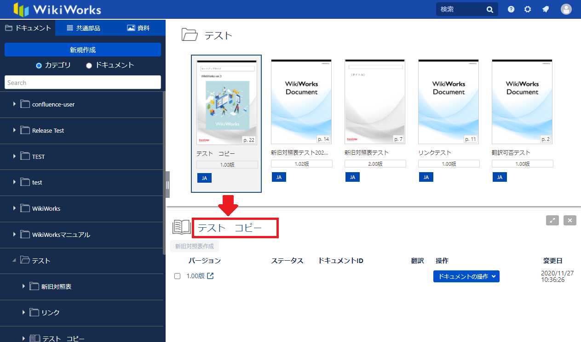Click the 新旧対照表作成 button
This screenshot has width=581, height=342.
point(195,246)
